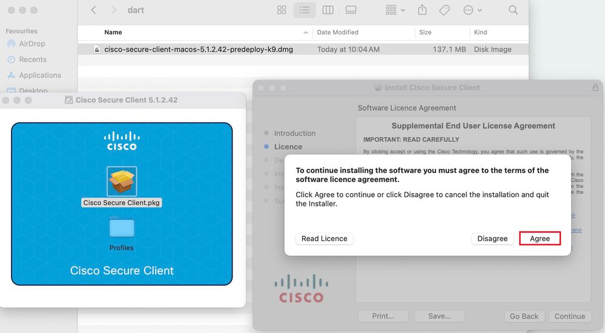
Task: Switch Finder to icon view
Action: (282, 10)
